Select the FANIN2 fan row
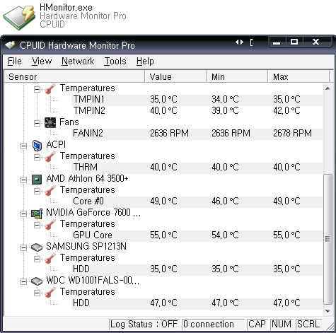336x333 pixels. point(197,134)
